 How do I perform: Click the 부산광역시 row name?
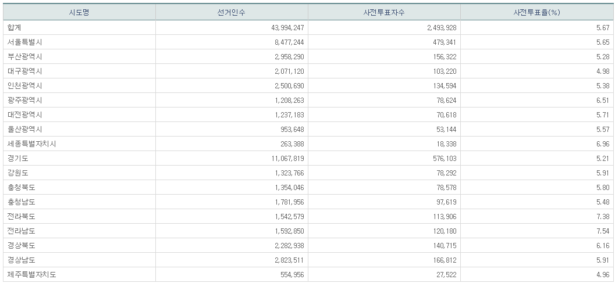coord(25,56)
